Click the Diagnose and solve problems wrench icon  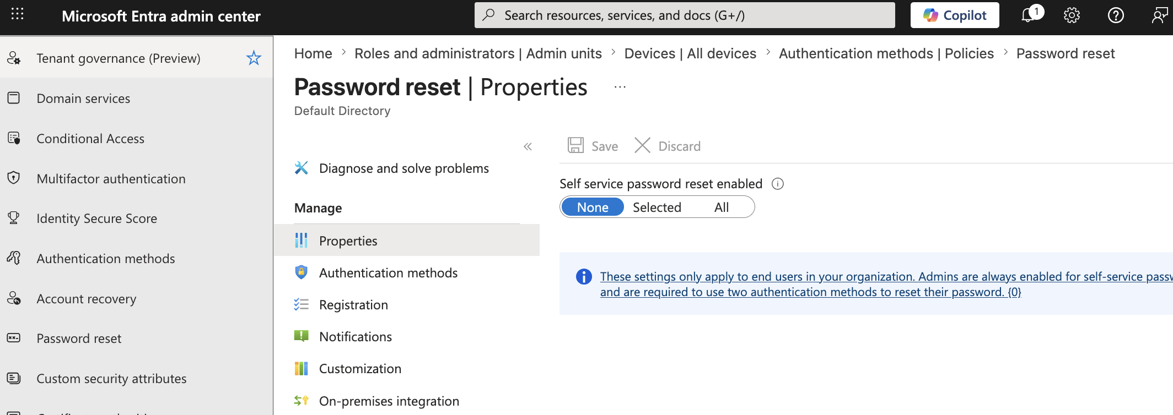[301, 168]
